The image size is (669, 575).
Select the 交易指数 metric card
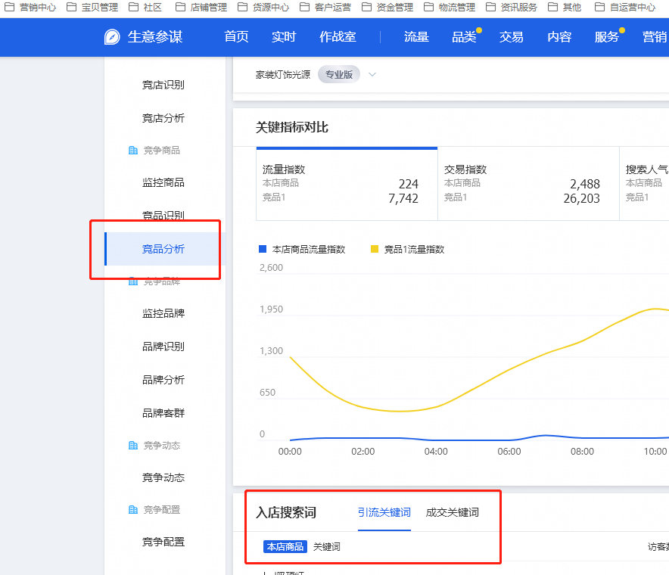pos(527,184)
